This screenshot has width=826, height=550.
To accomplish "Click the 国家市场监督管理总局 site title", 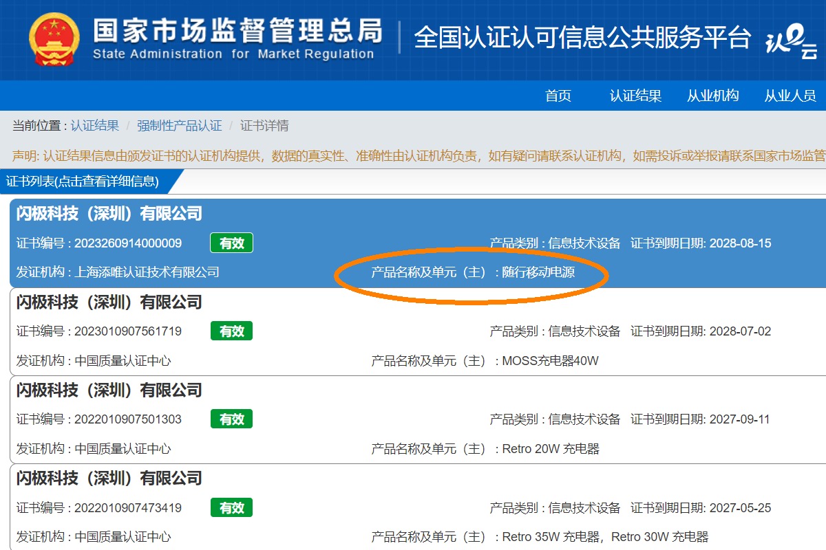I will pos(237,30).
